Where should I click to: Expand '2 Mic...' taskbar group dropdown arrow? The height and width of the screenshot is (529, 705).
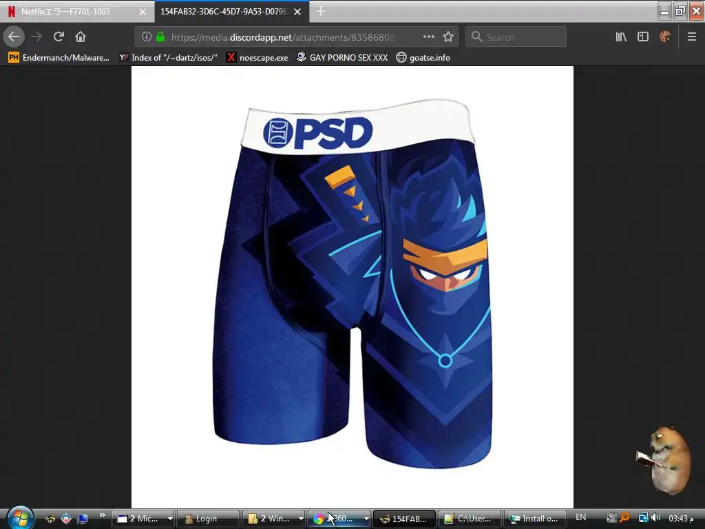[170, 519]
